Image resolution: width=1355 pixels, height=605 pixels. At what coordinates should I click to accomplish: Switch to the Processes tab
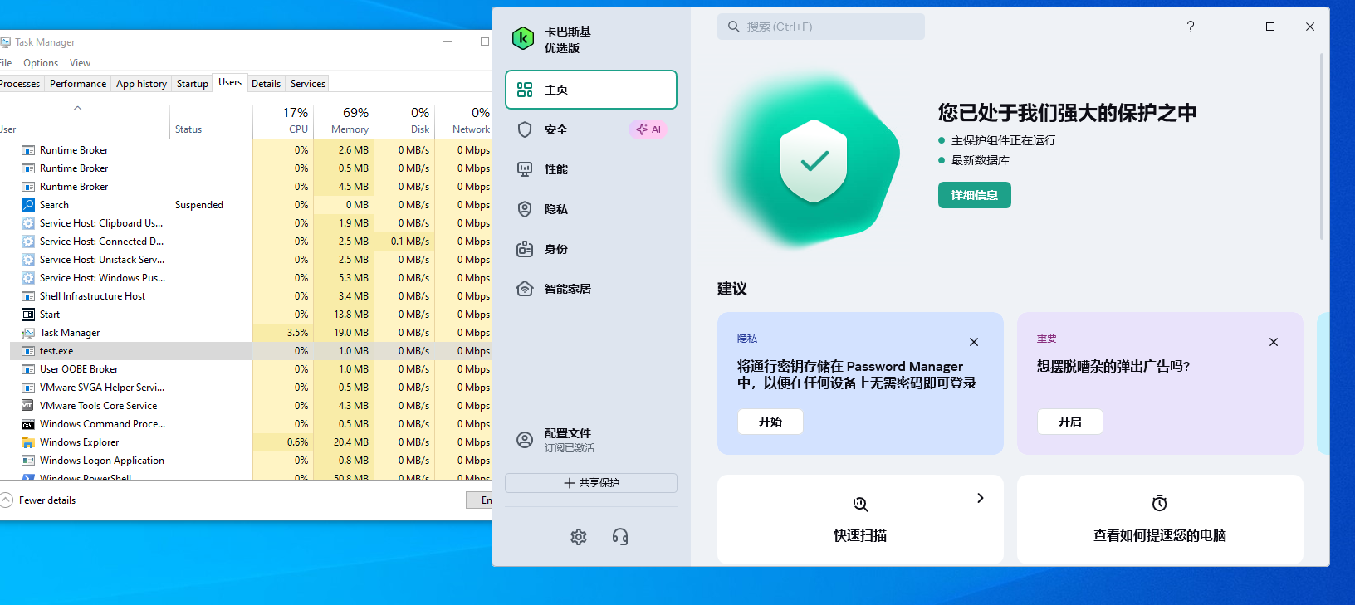[20, 84]
